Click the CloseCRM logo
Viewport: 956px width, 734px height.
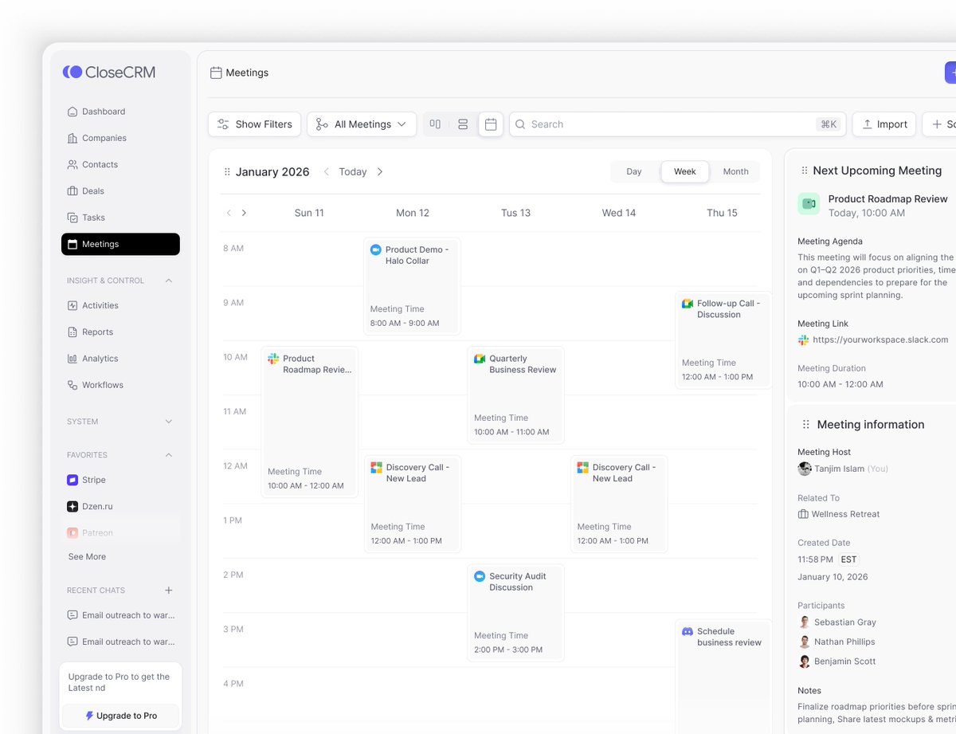[x=109, y=72]
